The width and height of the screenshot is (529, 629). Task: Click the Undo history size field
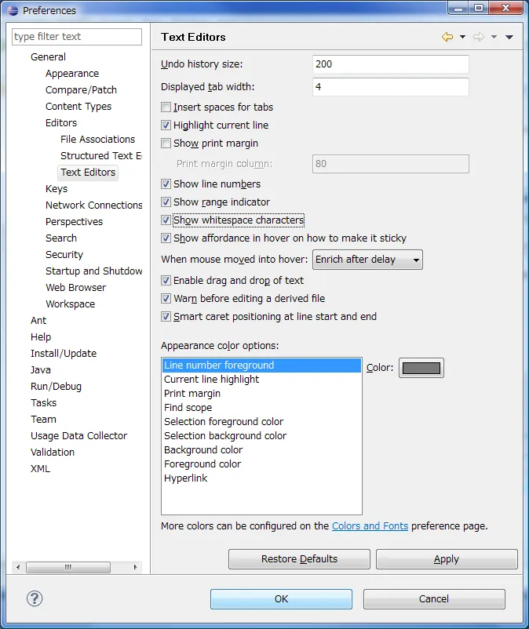click(390, 64)
